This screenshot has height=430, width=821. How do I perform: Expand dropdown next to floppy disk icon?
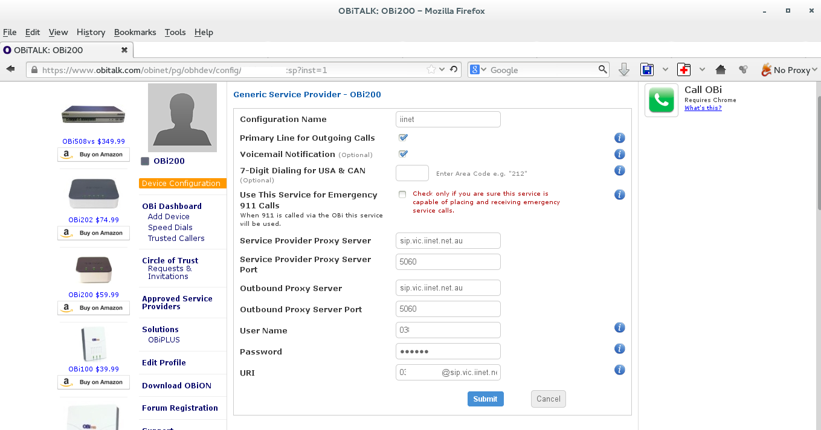tap(665, 70)
